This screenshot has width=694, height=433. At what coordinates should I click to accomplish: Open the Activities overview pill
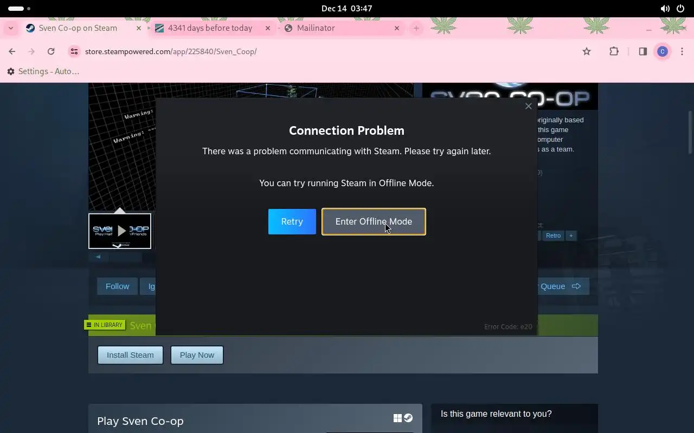point(19,9)
